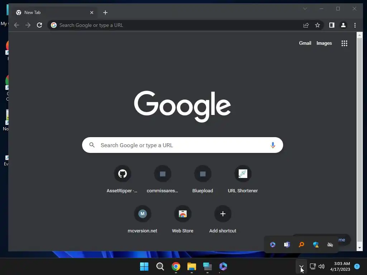Open a new tab with plus button
This screenshot has height=275, width=367.
pos(105,13)
